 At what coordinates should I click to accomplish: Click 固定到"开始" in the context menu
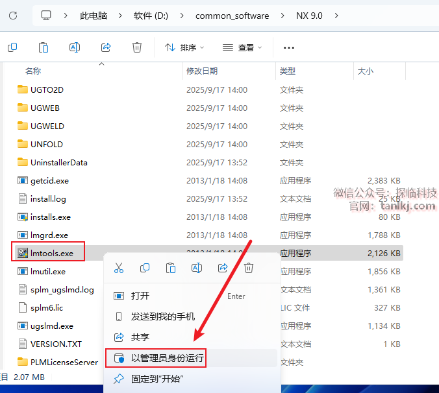click(157, 379)
